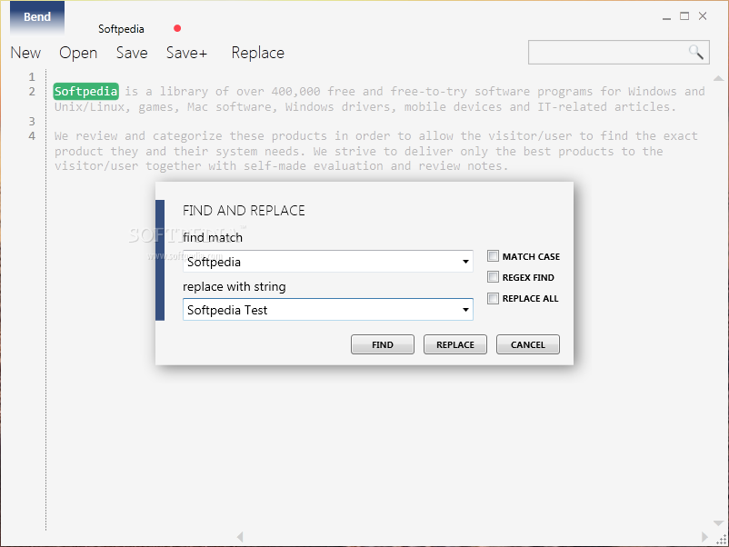Maximize the Bend window
The image size is (729, 547).
pyautogui.click(x=684, y=16)
